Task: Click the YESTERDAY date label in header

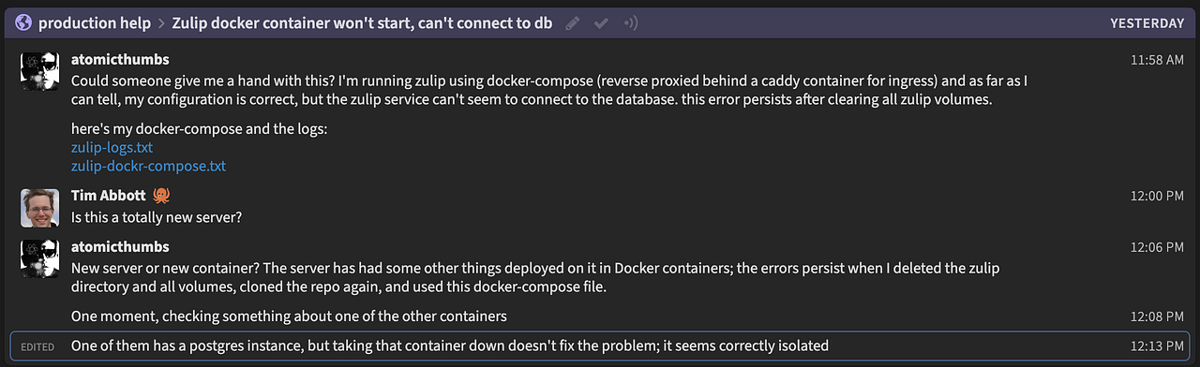Action: [x=1147, y=22]
